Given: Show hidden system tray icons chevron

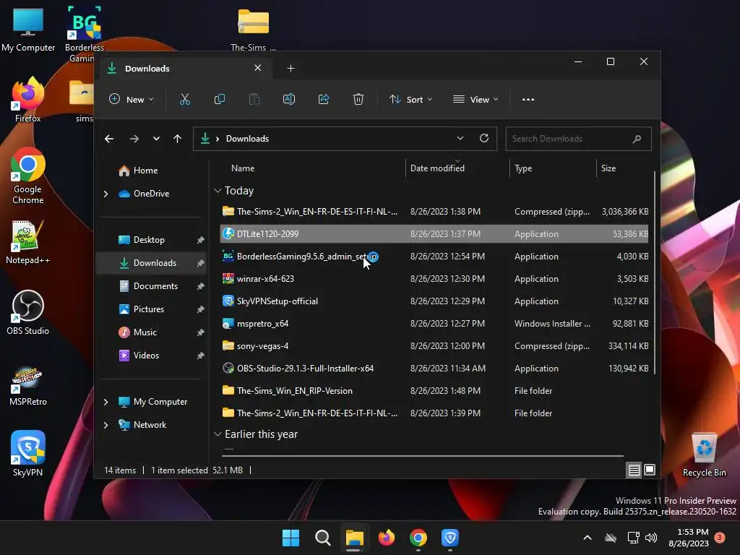Looking at the screenshot, I should (588, 538).
